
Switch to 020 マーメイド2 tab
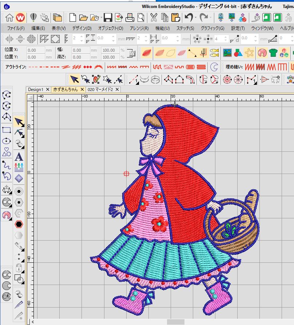pos(100,90)
